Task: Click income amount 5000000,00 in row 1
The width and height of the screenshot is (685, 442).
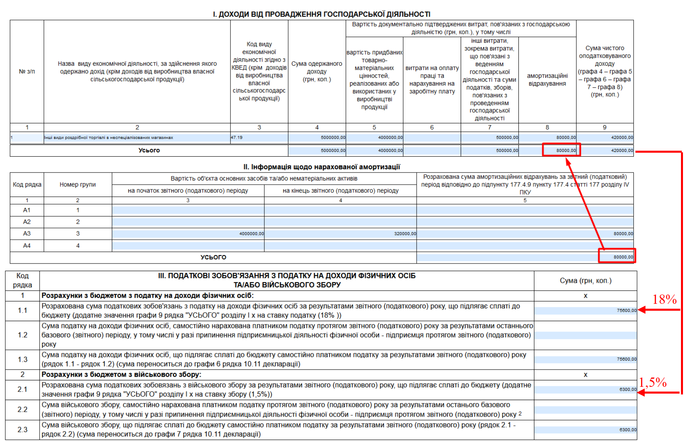Action: [x=317, y=137]
